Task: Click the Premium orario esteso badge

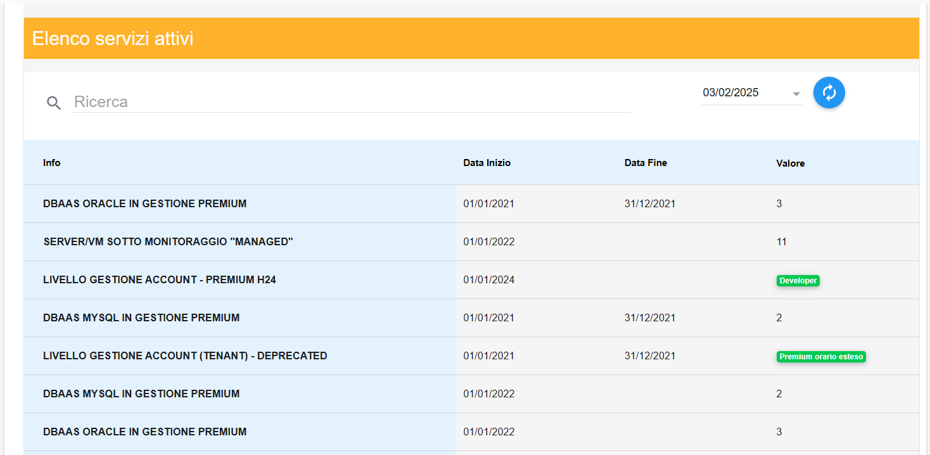Action: (821, 357)
